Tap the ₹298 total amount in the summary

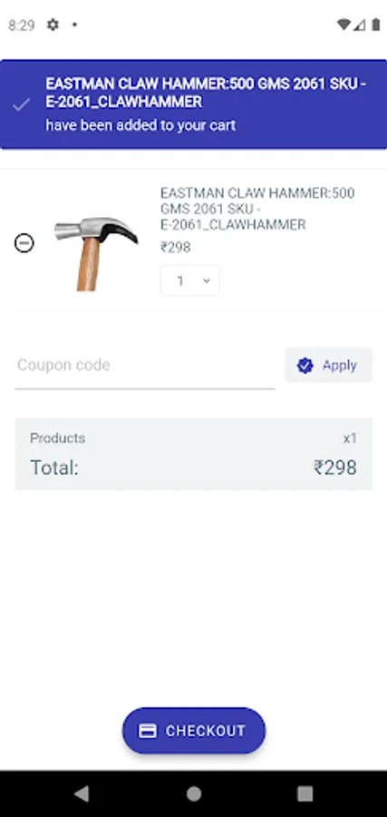click(335, 468)
